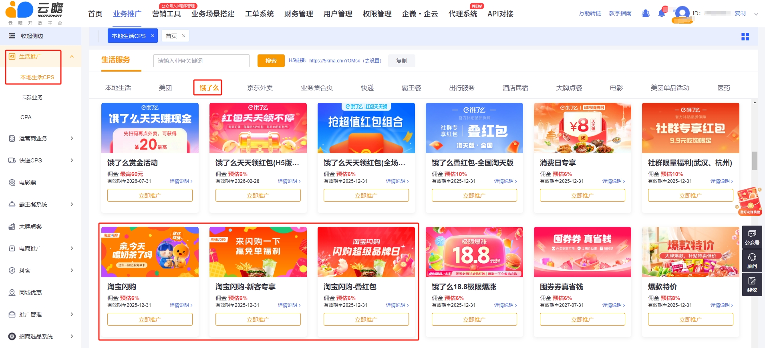Screen dimensions: 765x348
Task: Open the H5 link https://5kma.cn/7rOMsx
Action: [334, 61]
